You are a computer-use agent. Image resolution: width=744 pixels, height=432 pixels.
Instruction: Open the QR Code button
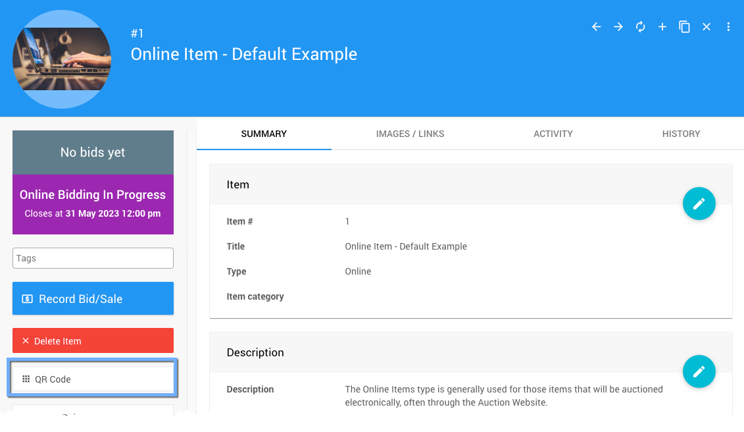pos(93,379)
